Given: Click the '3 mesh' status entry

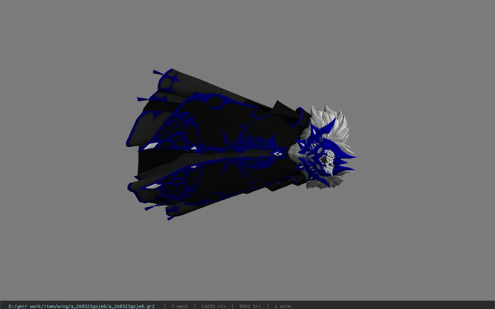Looking at the screenshot, I should point(179,306).
